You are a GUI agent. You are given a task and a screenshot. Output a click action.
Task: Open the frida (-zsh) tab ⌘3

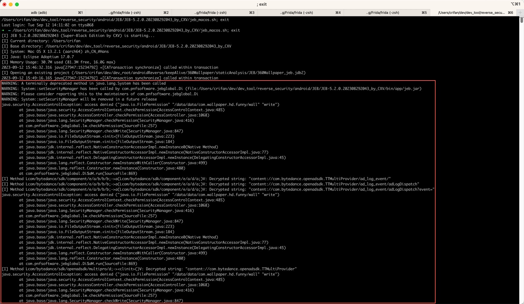point(215,12)
